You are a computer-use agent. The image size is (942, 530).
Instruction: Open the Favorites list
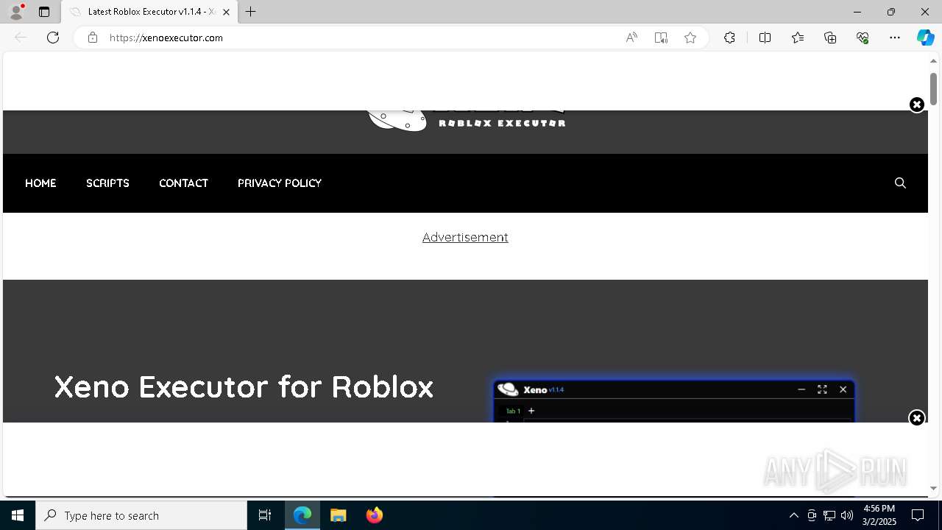(798, 38)
